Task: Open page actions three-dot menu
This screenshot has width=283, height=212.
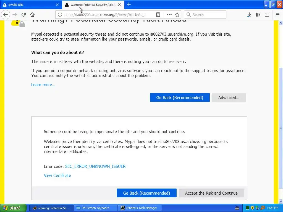Action: coord(169,15)
